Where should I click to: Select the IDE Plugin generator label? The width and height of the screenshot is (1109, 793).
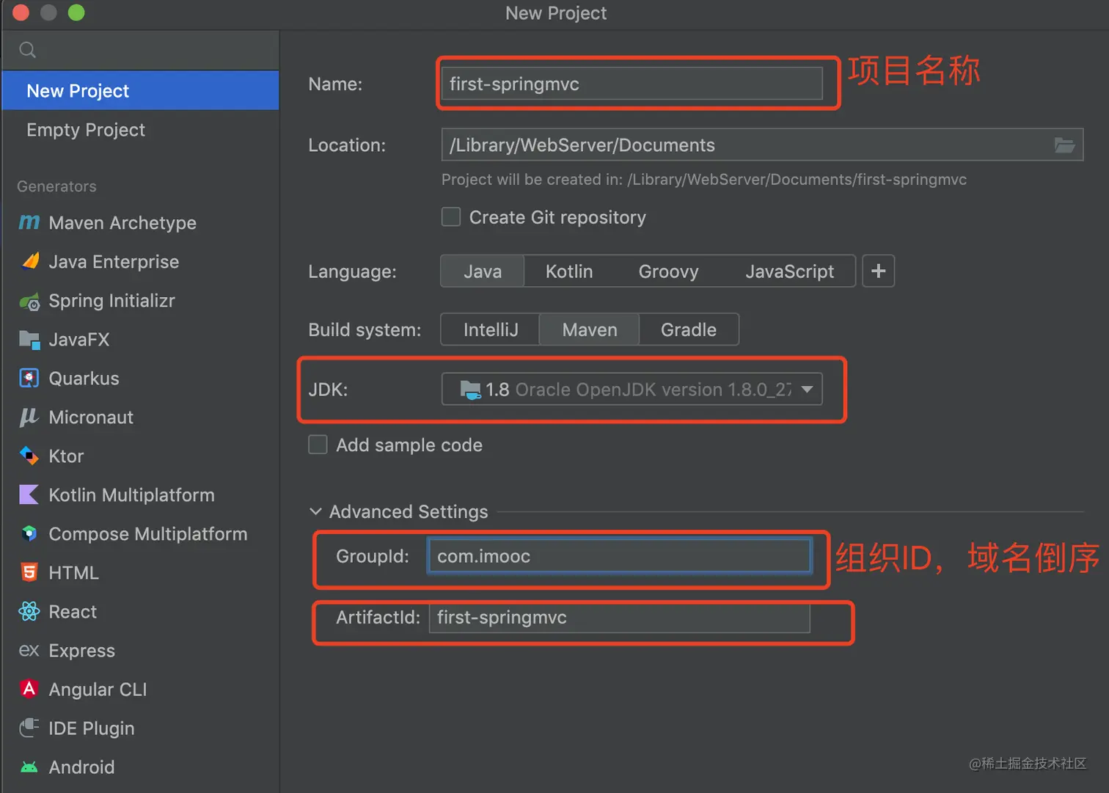coord(92,728)
